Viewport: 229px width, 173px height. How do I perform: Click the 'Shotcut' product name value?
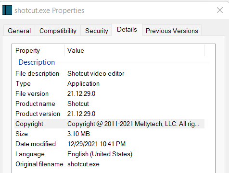click(x=78, y=104)
